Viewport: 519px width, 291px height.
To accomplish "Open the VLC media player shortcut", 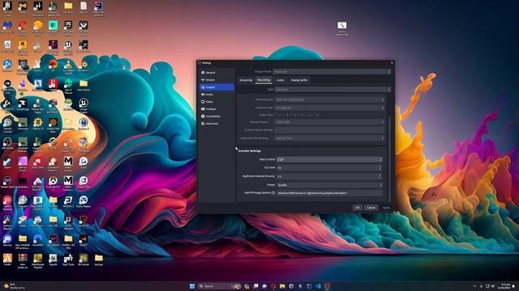I will point(68,65).
